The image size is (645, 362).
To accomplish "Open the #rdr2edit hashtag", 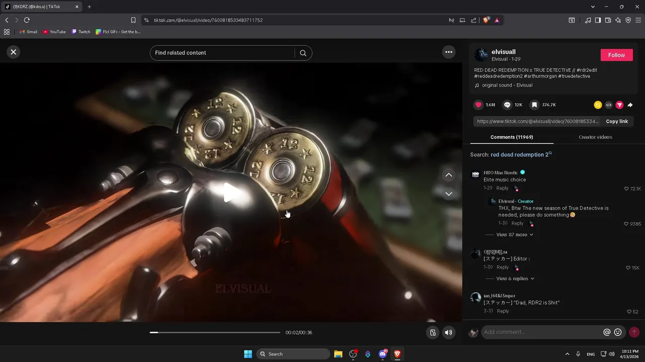I will click(587, 70).
